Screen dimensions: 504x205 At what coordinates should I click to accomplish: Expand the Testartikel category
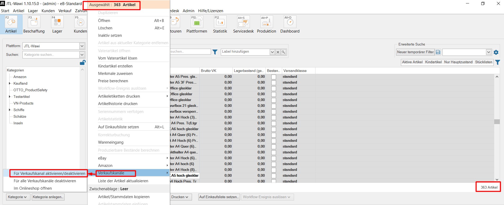coord(10,97)
